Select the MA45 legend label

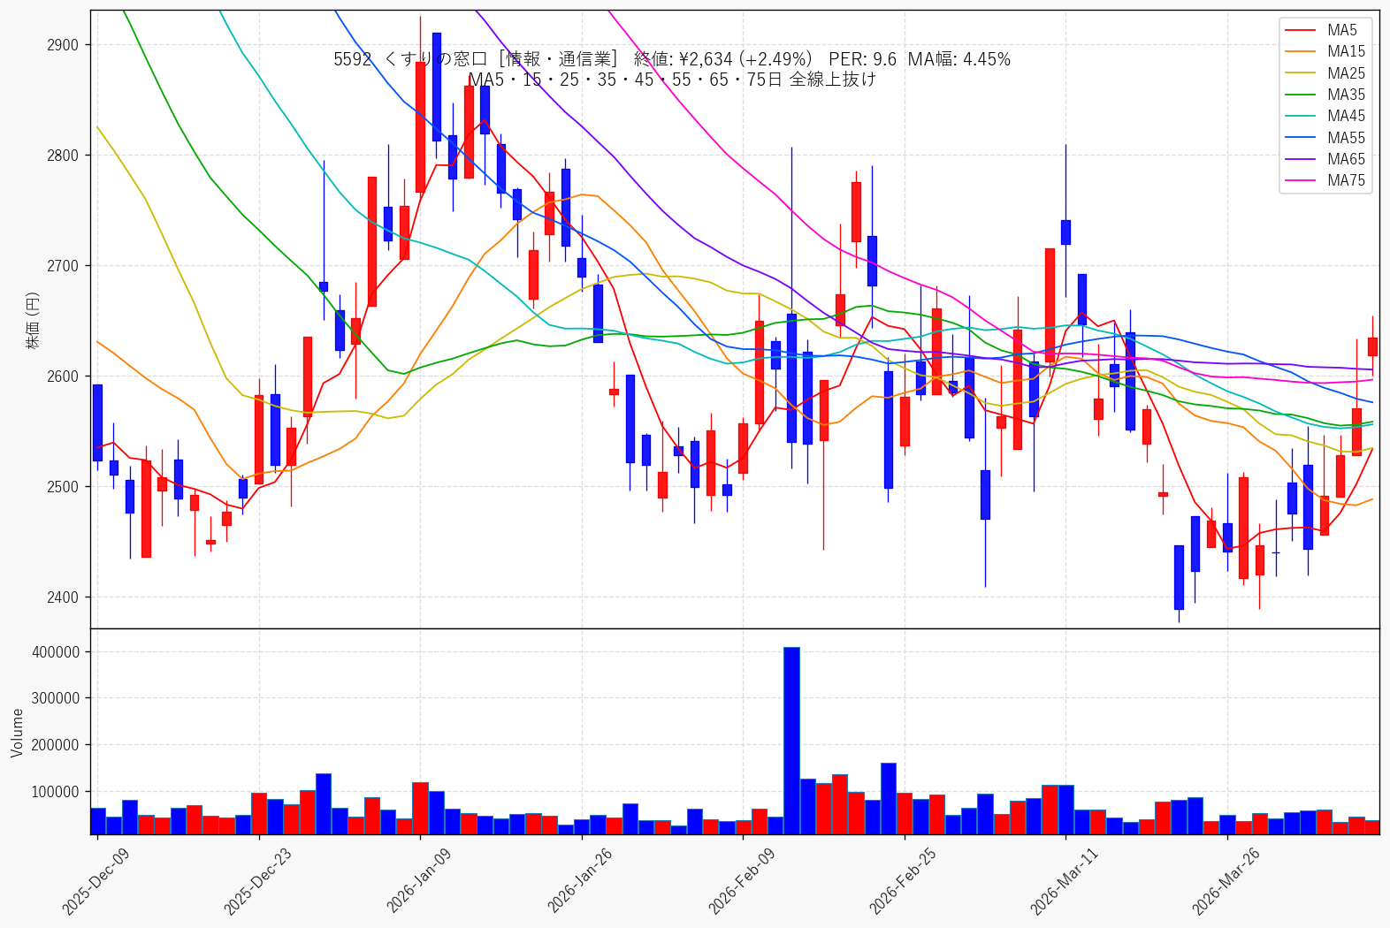1346,116
